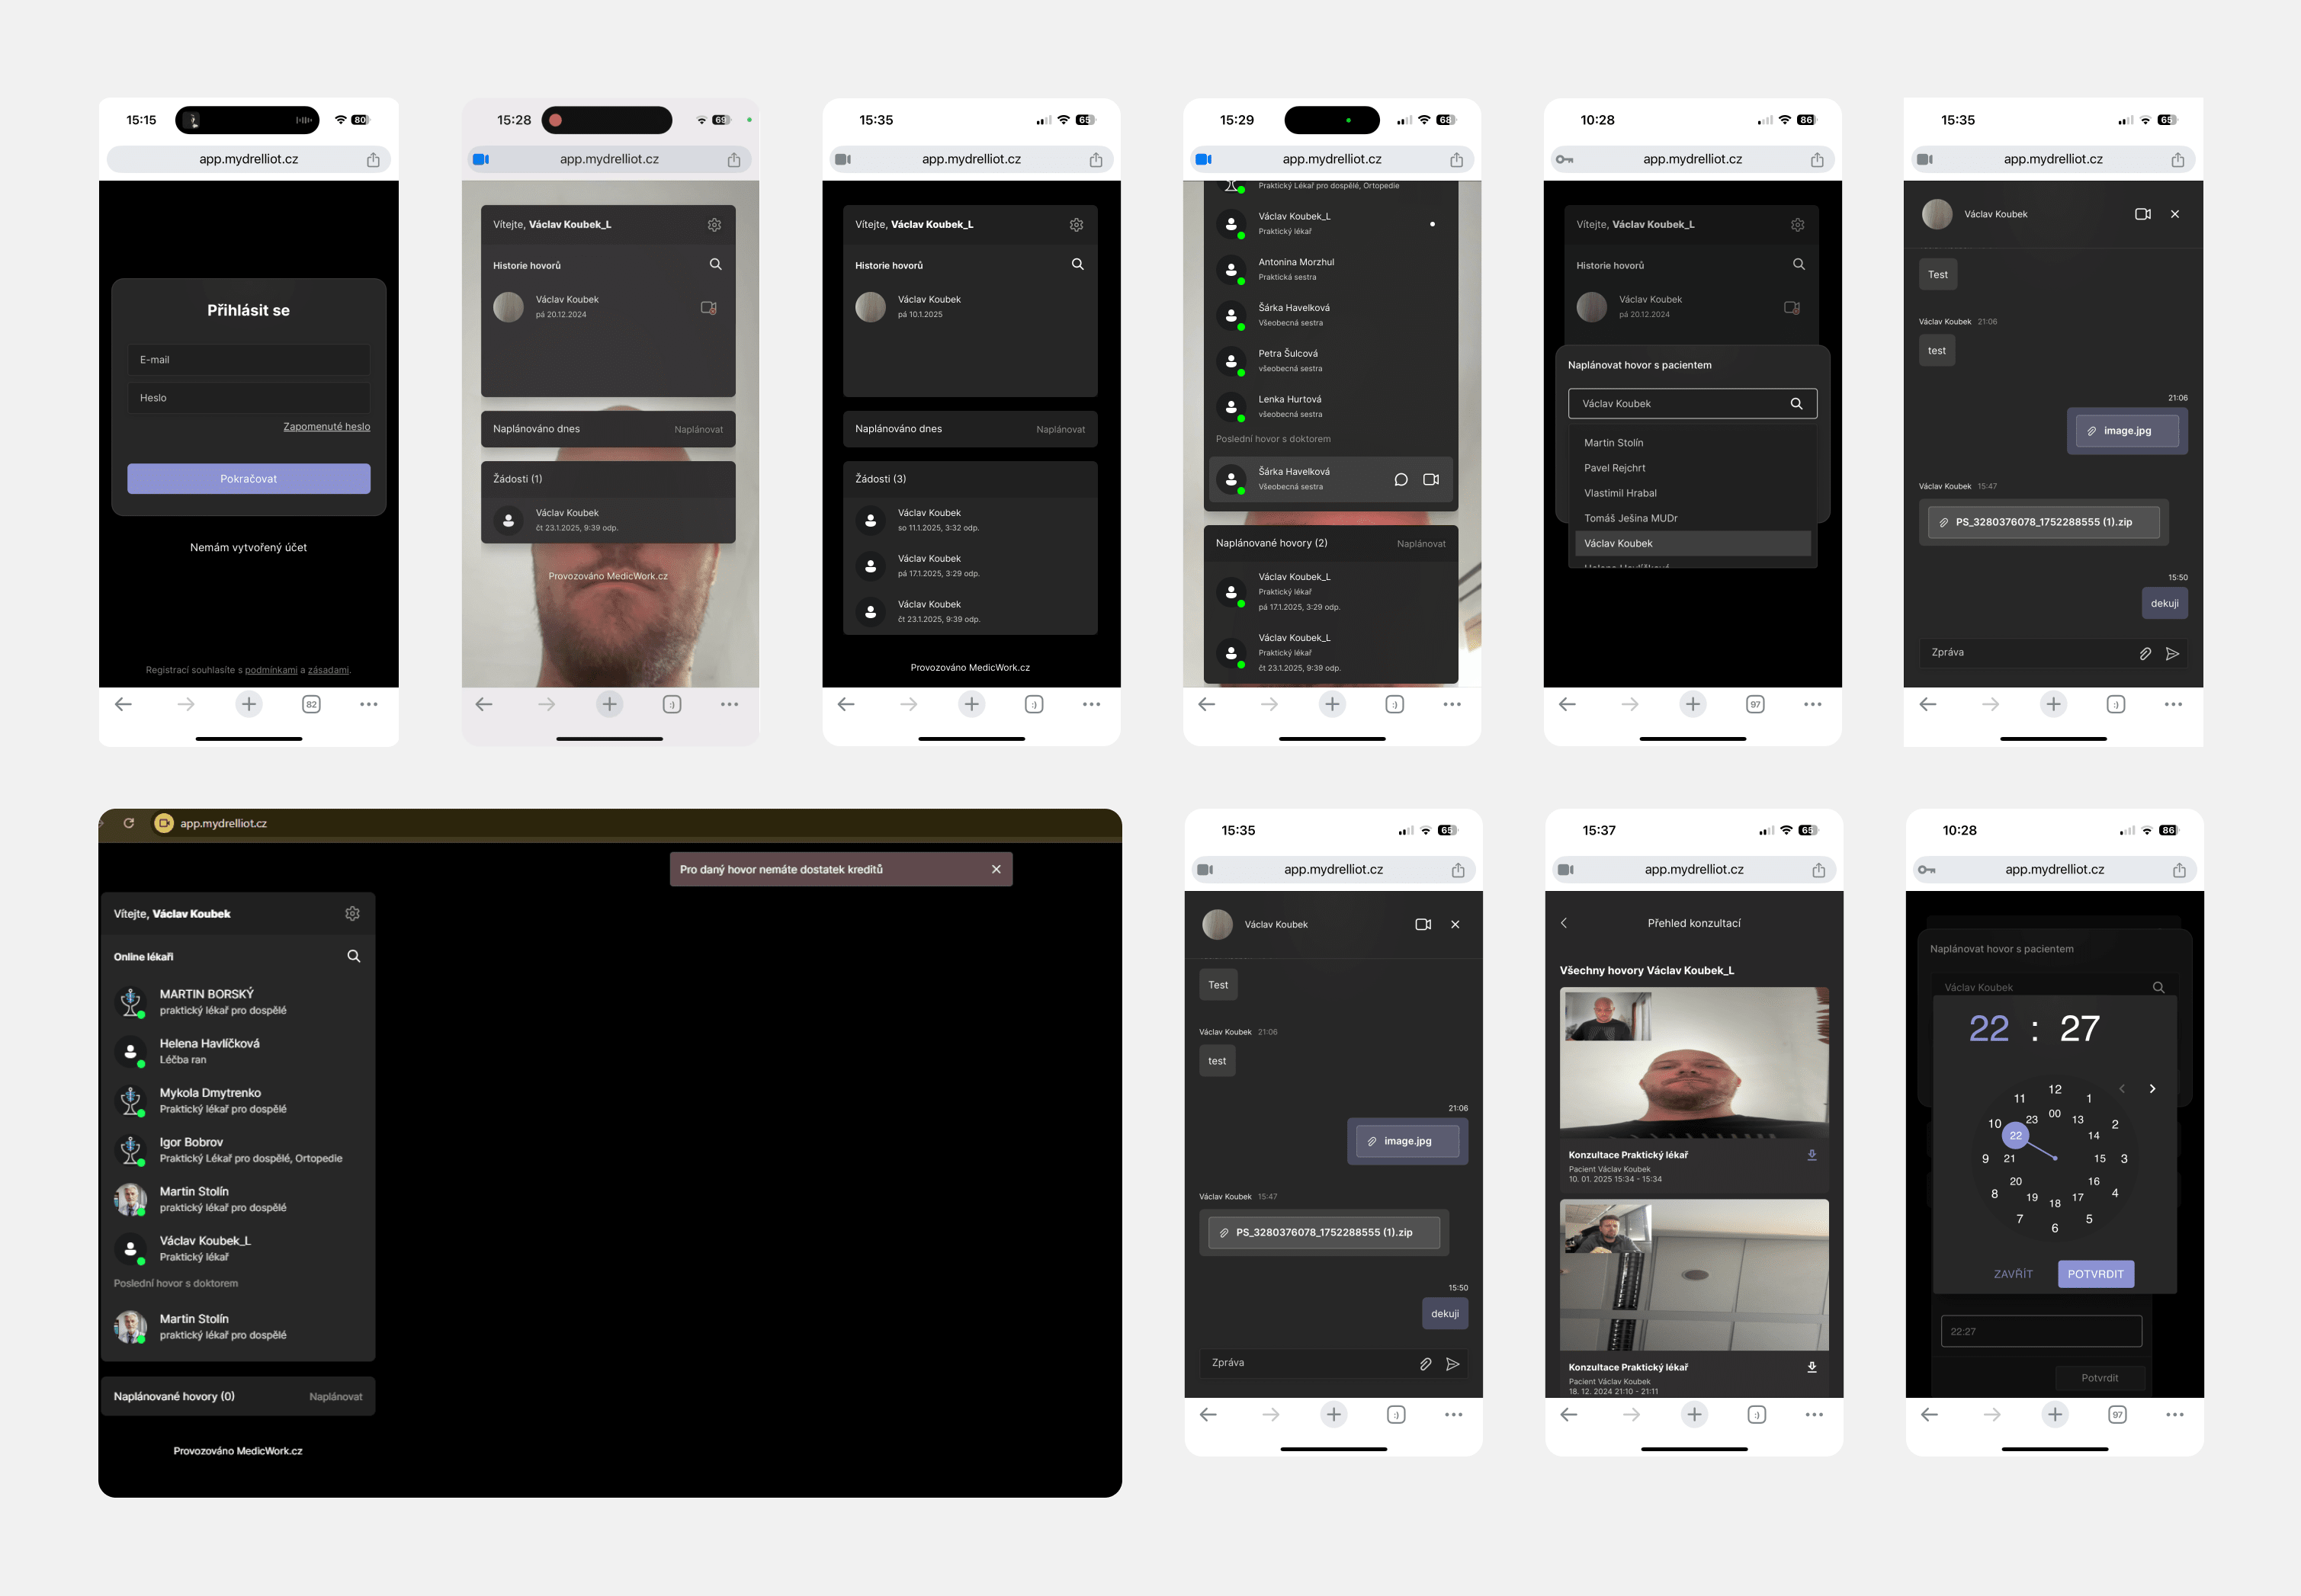Viewport: 2301px width, 1596px height.
Task: Click Nemám vytvořený účet
Action: click(x=249, y=548)
